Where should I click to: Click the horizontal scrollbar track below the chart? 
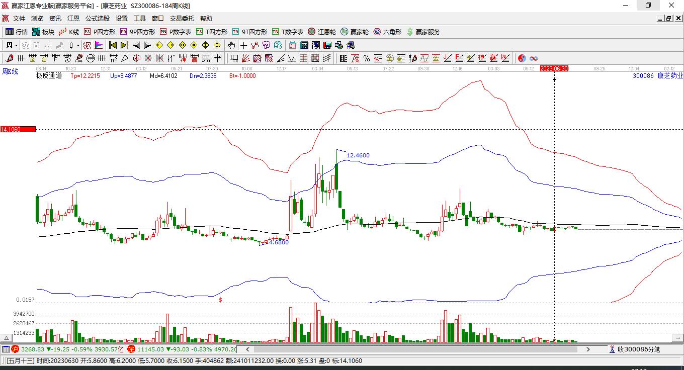417,349
